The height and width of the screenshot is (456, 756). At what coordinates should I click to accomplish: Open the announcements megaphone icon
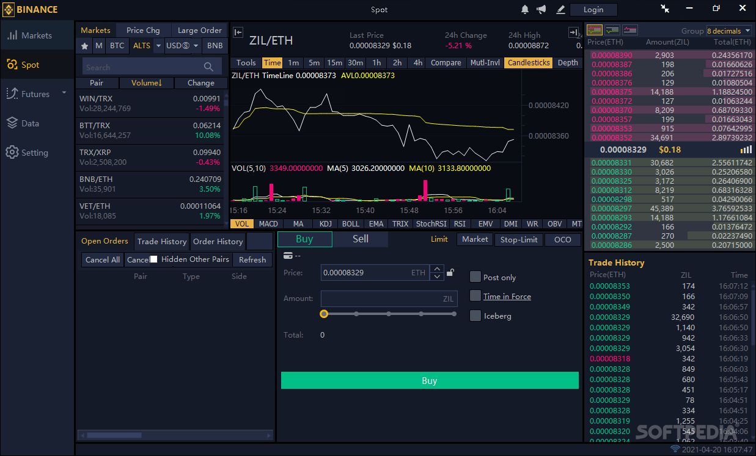coord(541,9)
